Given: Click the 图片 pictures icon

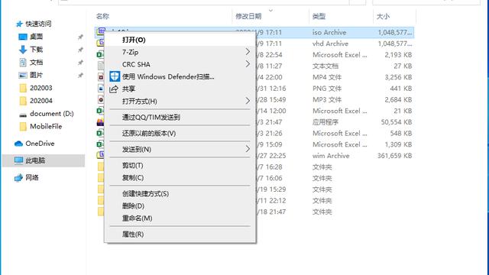Looking at the screenshot, I should pyautogui.click(x=23, y=75).
